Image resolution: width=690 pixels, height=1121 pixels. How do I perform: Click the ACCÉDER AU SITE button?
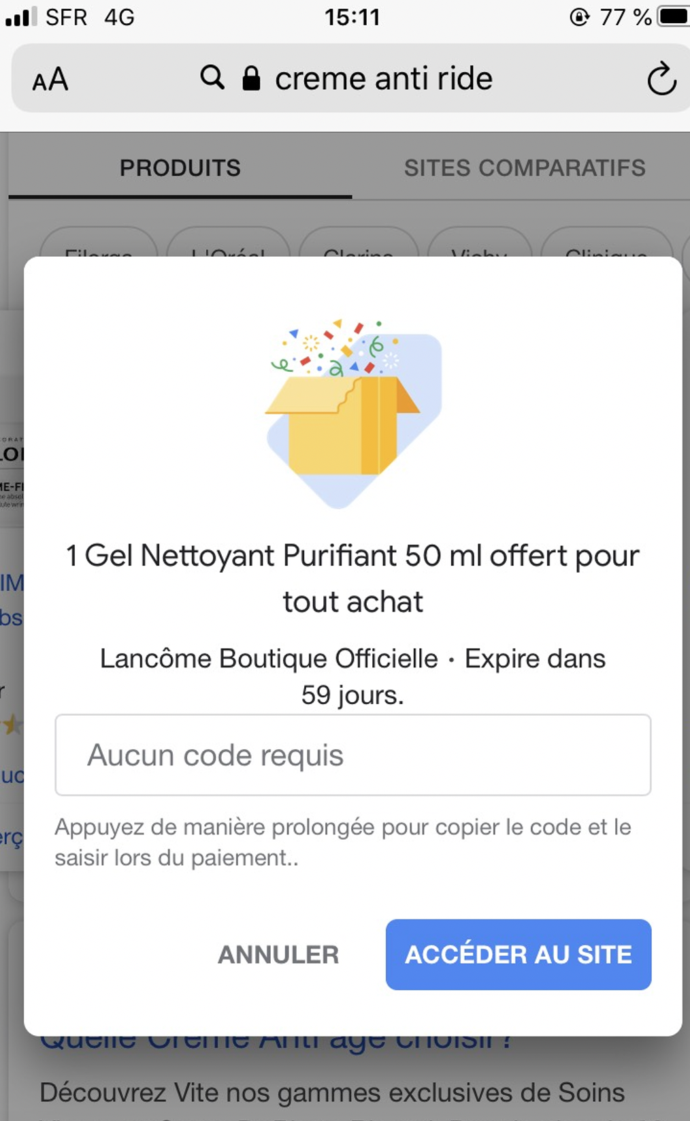(x=518, y=954)
